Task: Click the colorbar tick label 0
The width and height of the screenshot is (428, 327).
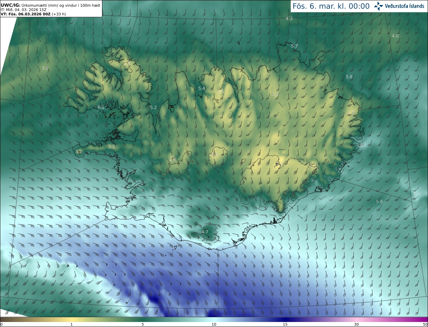Action: (1, 324)
